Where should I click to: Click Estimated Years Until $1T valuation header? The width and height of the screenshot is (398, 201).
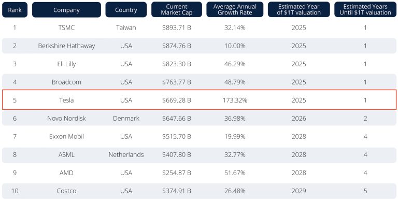365,10
